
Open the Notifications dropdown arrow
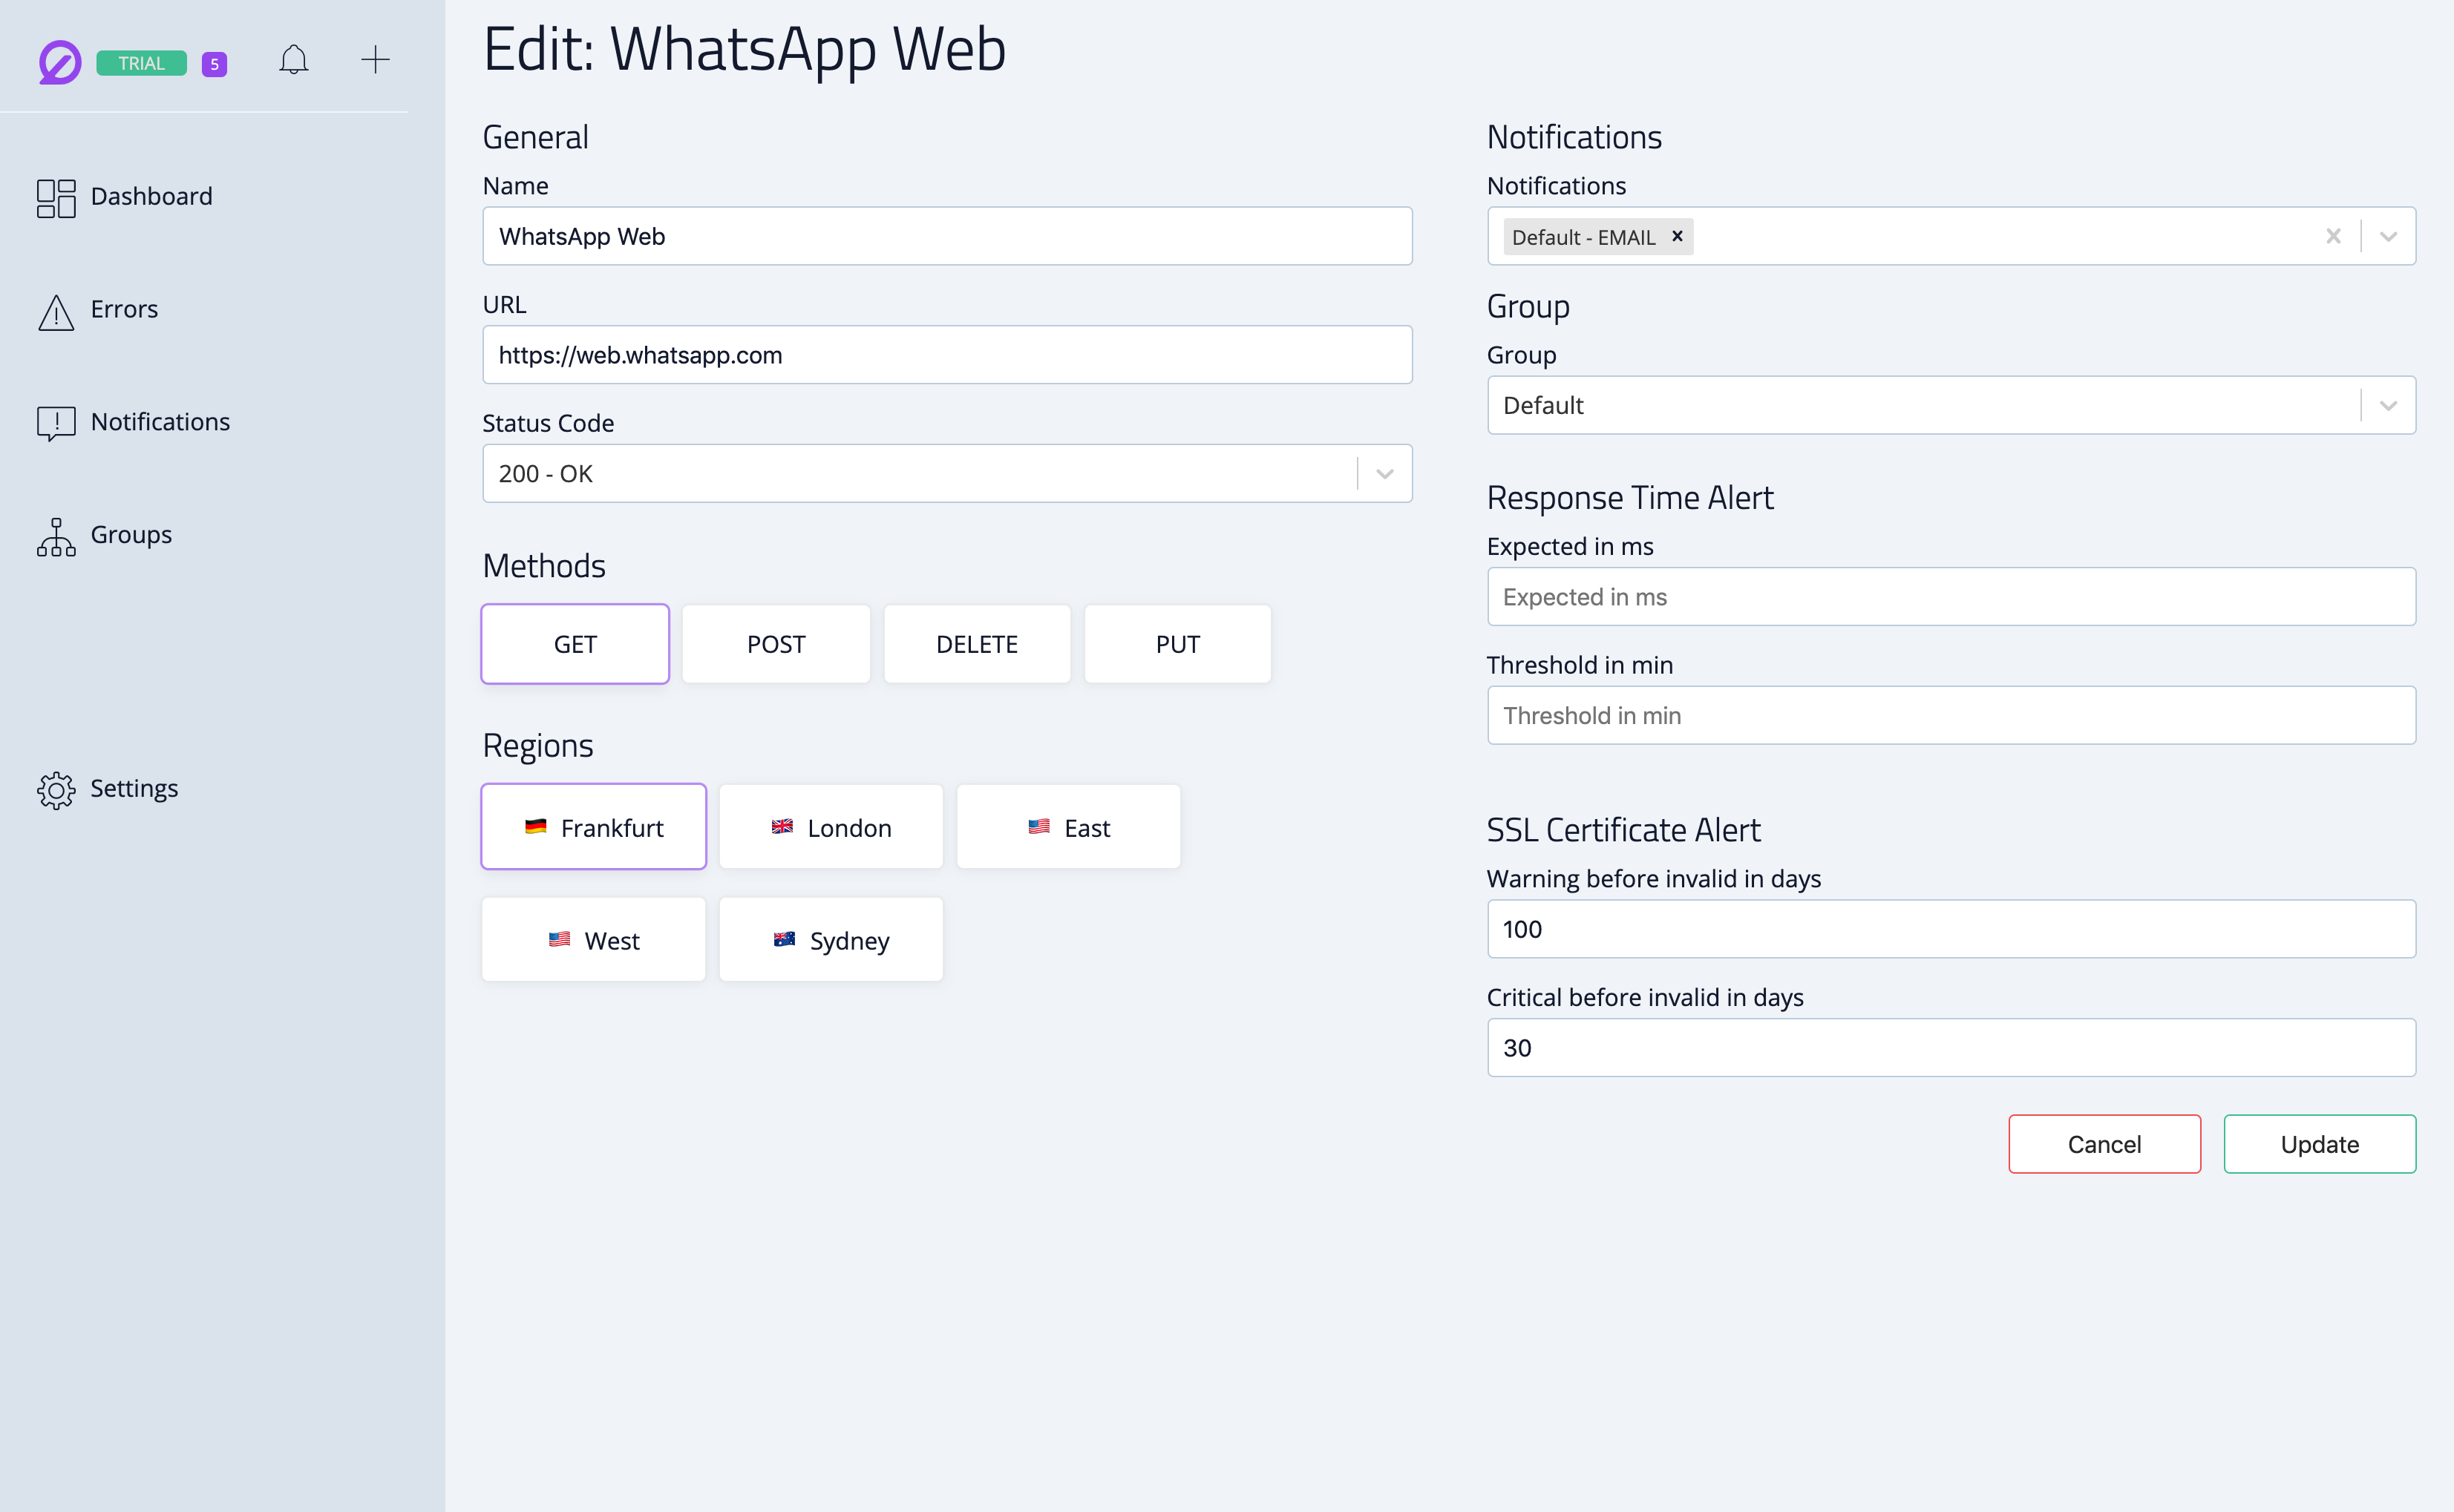(2388, 236)
